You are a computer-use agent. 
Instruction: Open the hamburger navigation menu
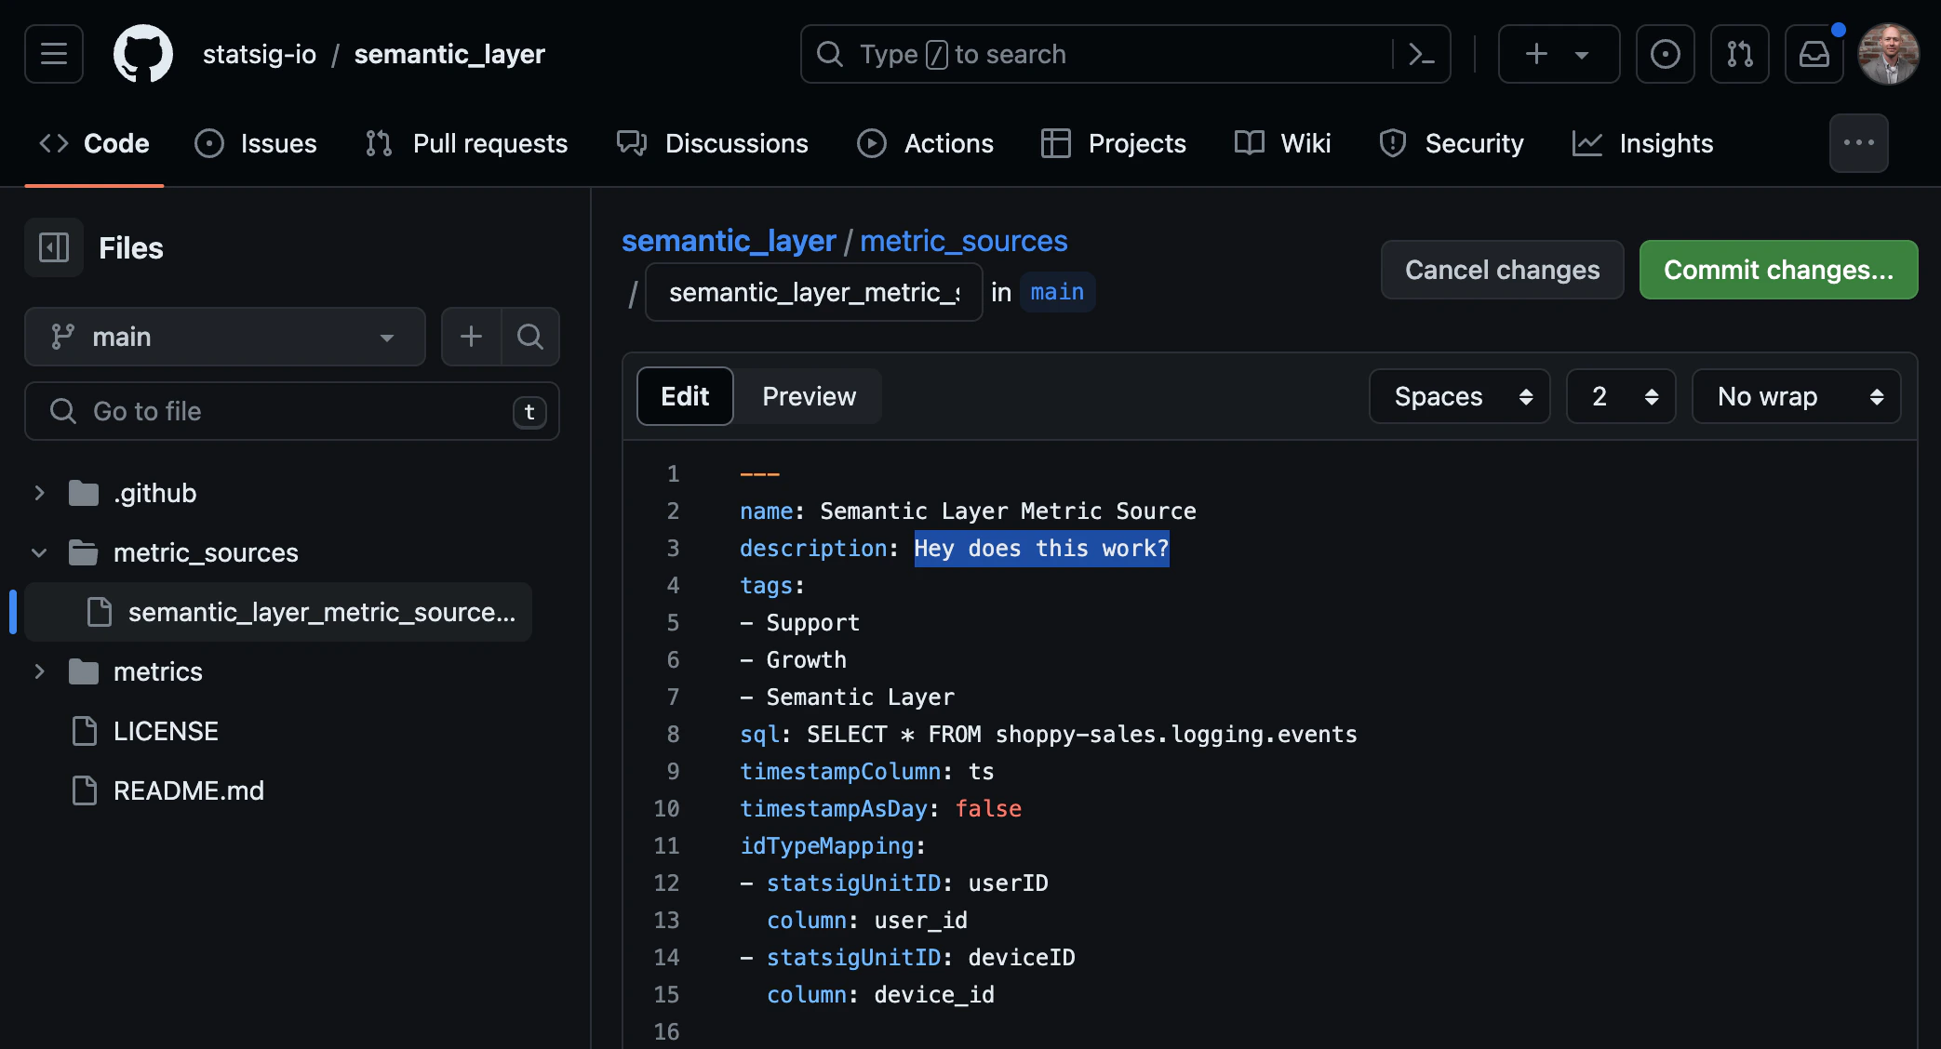pyautogui.click(x=54, y=54)
